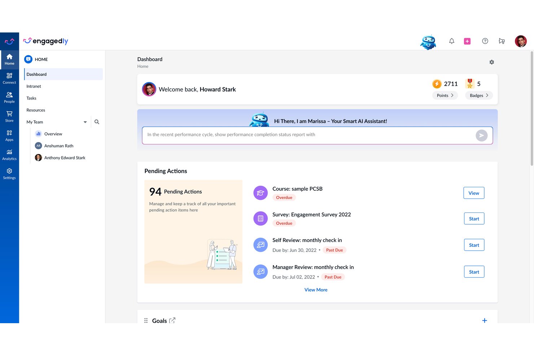Send the AI assistant query

[x=481, y=135]
